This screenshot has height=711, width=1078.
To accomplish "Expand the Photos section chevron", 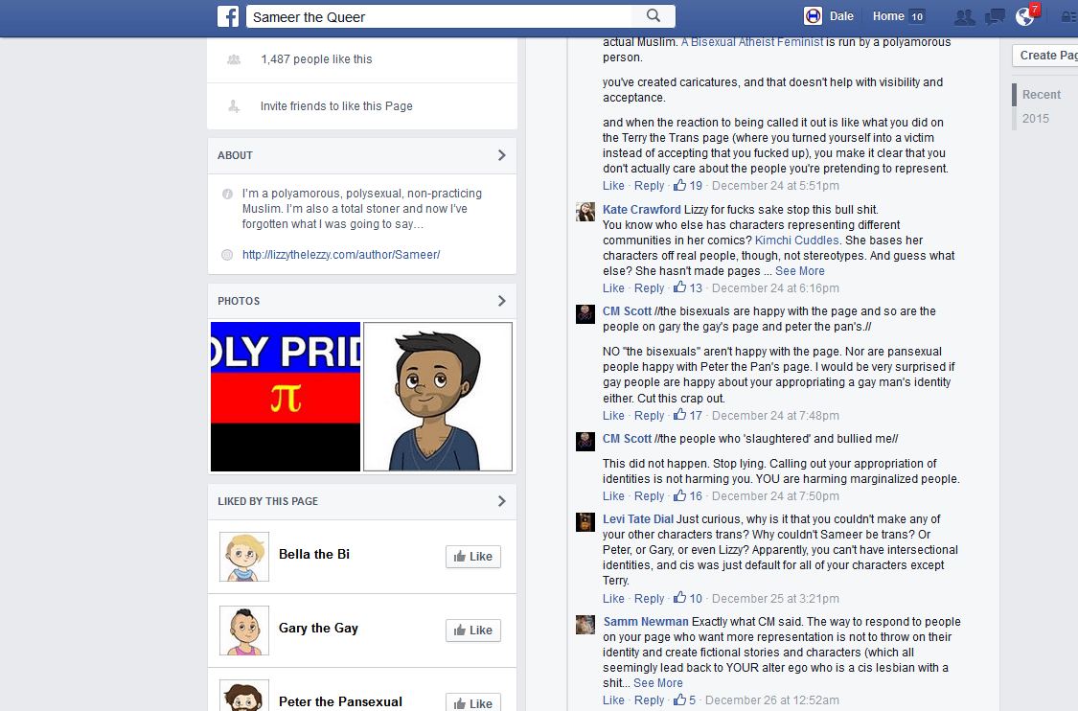I will (x=502, y=301).
